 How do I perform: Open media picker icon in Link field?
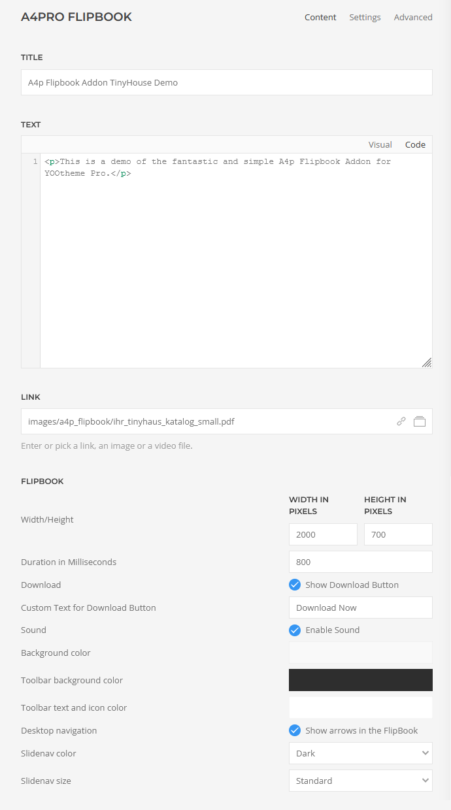420,421
